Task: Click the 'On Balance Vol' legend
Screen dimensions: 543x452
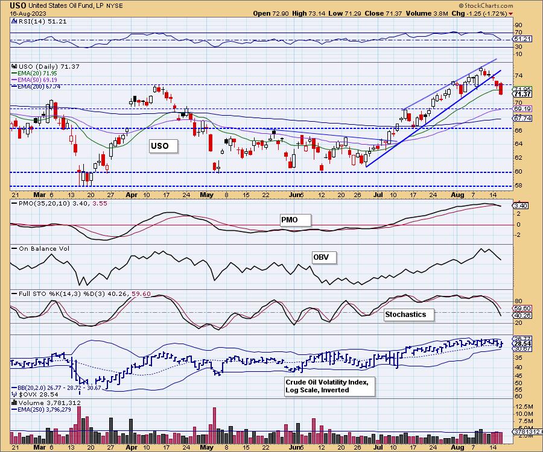Action: [40, 248]
